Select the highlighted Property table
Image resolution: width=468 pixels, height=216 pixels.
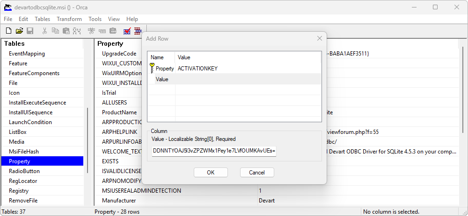[43, 161]
